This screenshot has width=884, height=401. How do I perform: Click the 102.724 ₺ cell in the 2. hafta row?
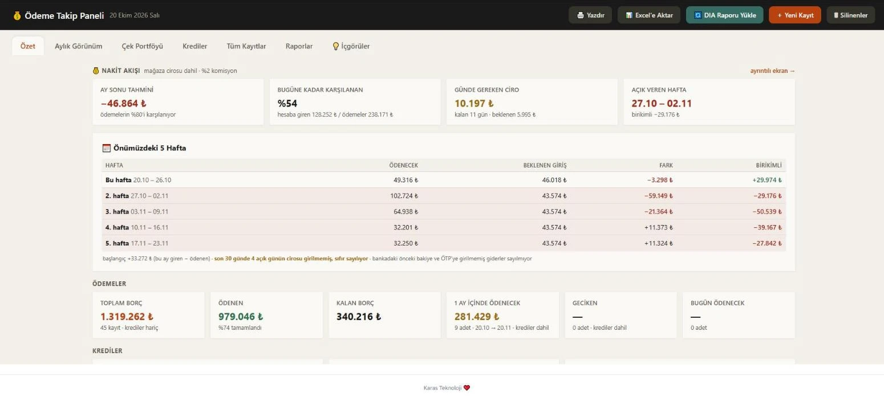click(405, 196)
